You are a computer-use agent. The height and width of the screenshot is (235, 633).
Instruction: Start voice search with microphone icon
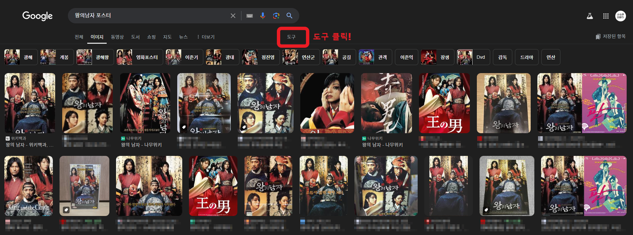pyautogui.click(x=263, y=16)
